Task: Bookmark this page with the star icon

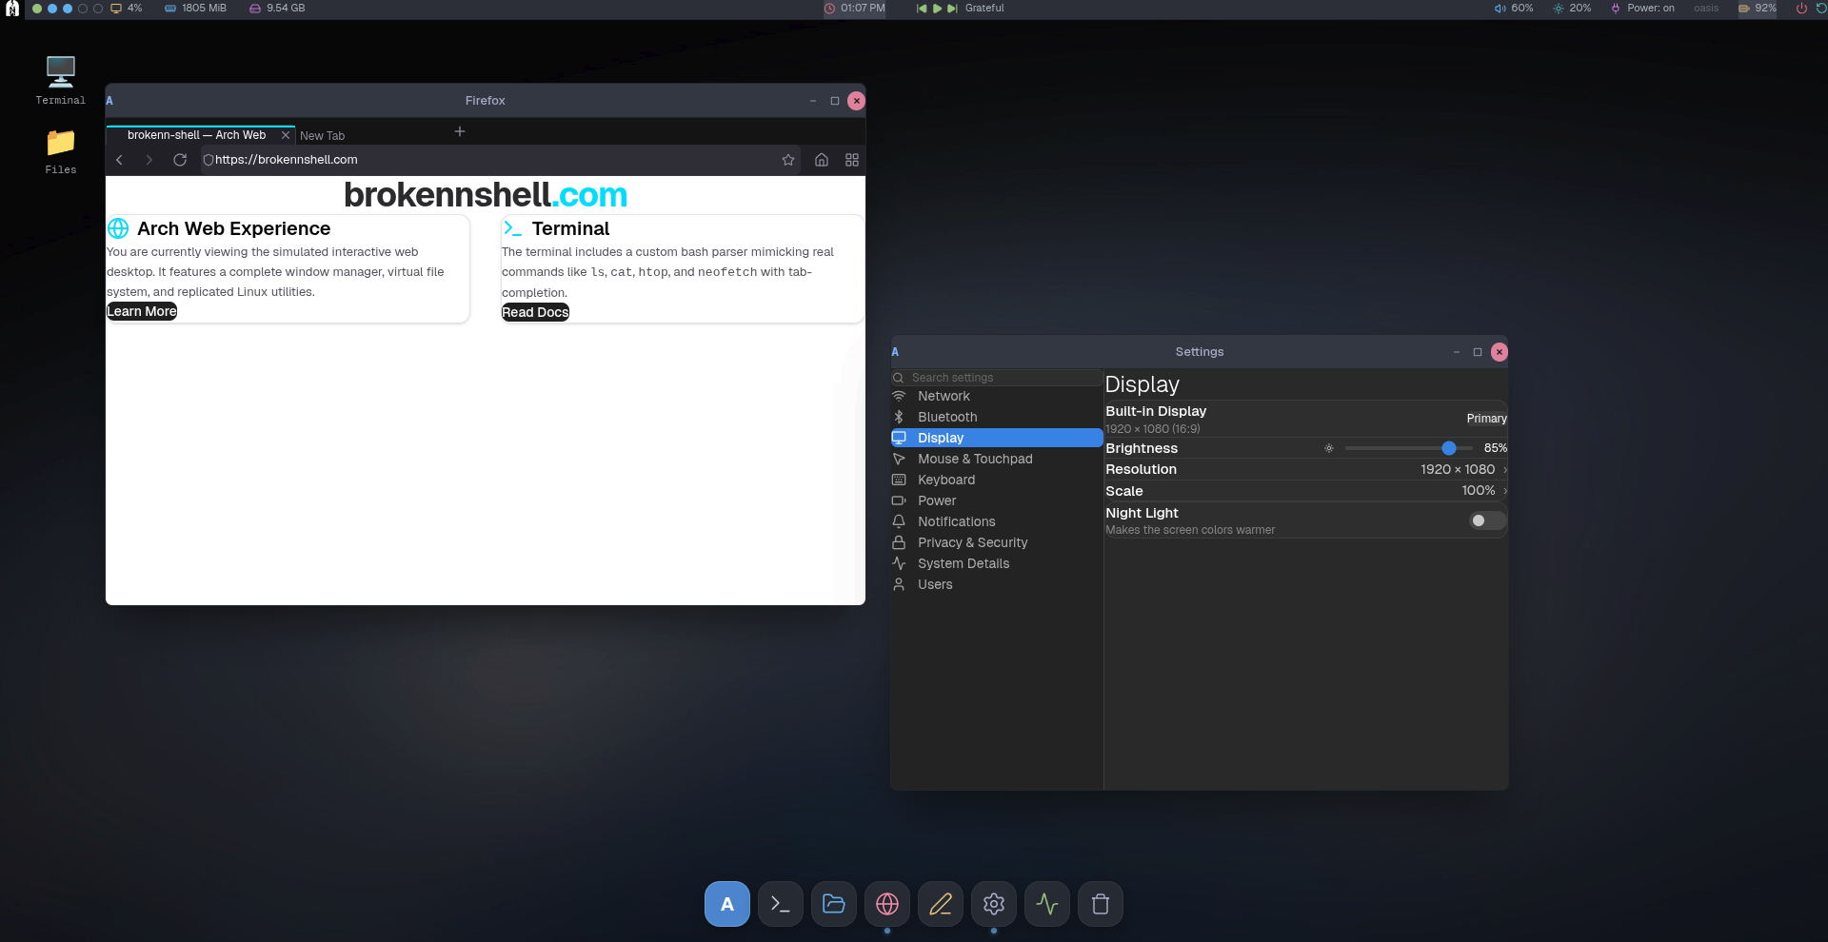Action: [788, 160]
